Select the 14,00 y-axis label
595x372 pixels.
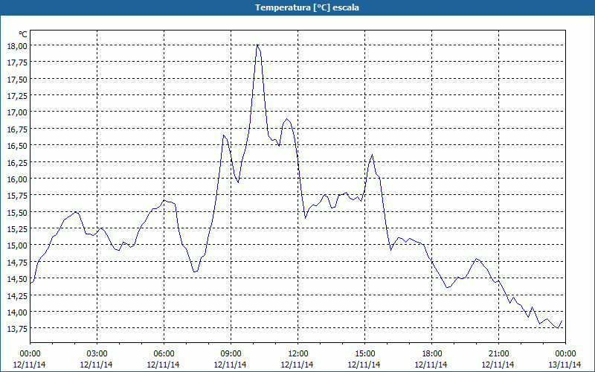coord(17,312)
